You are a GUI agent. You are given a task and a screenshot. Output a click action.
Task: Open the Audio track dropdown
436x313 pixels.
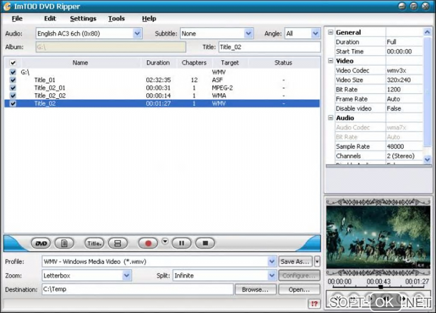[x=137, y=34]
